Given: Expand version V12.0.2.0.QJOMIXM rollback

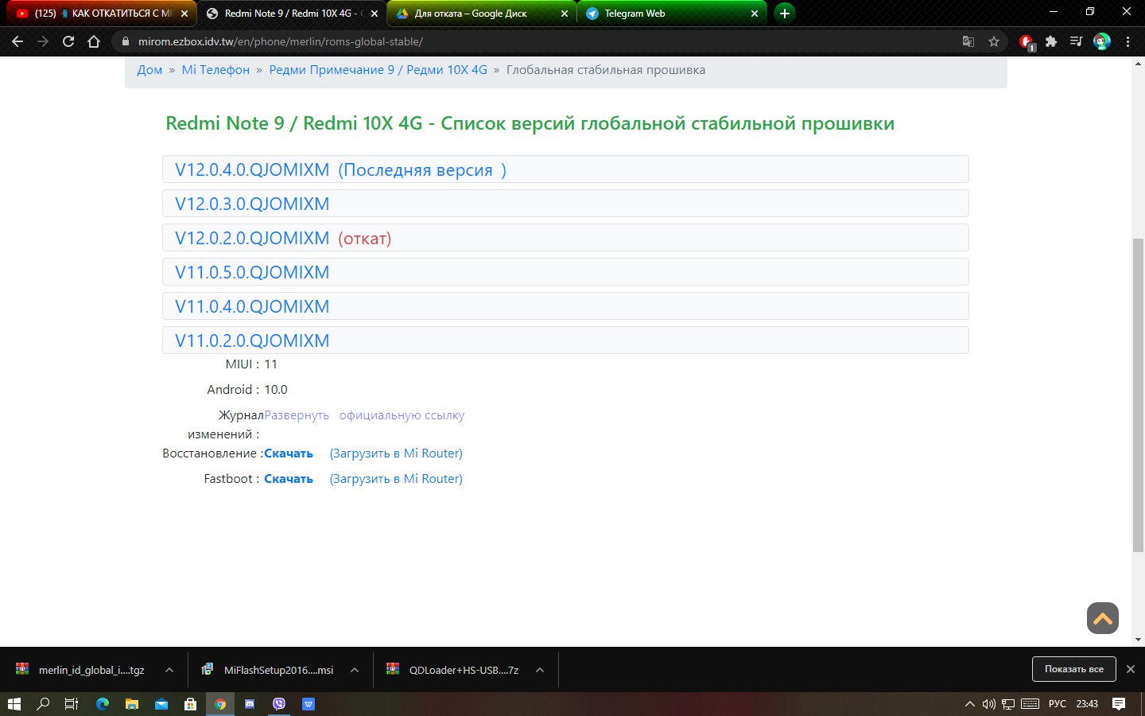Looking at the screenshot, I should [x=565, y=238].
